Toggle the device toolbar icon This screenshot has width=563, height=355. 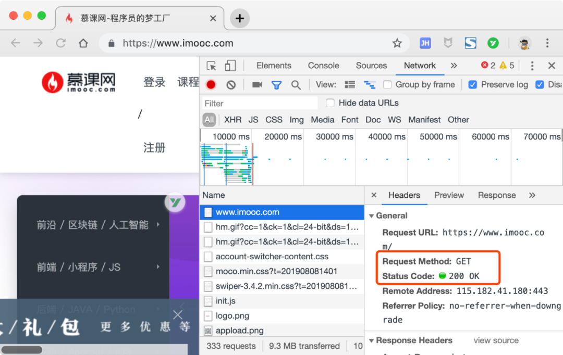pos(229,66)
